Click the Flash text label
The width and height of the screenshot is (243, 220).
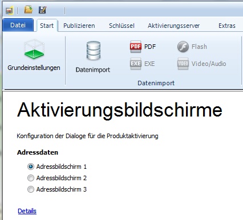pyautogui.click(x=199, y=47)
